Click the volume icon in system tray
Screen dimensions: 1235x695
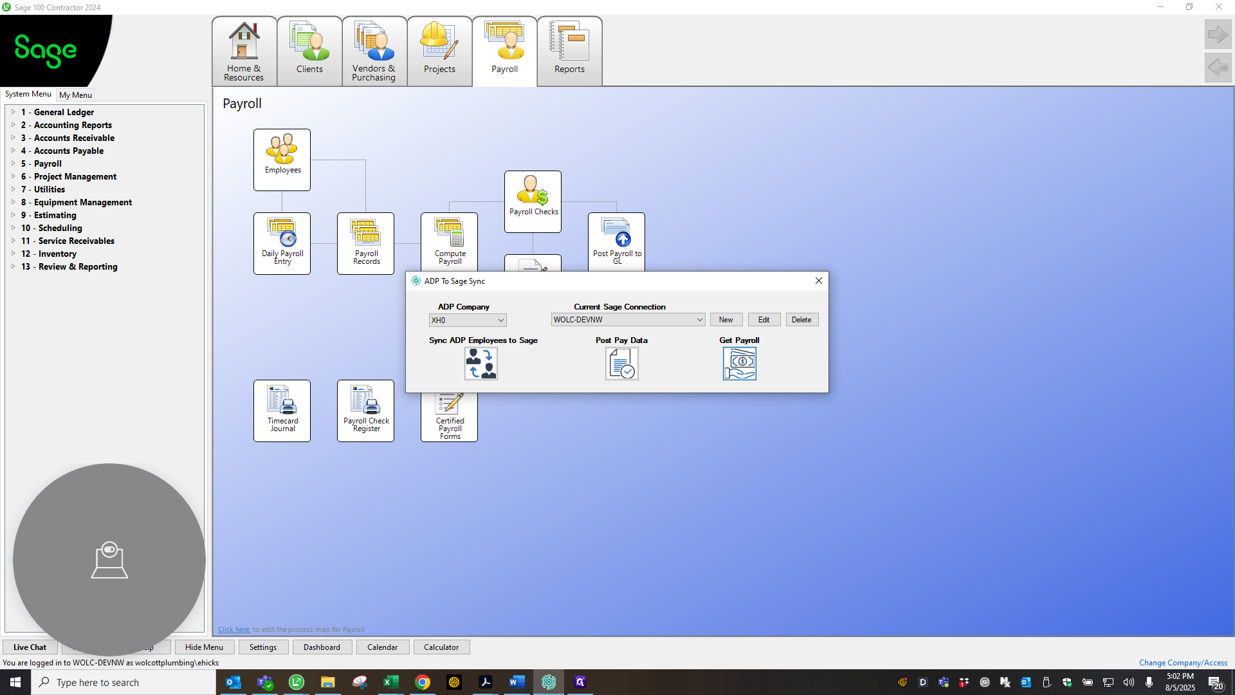pos(1129,682)
